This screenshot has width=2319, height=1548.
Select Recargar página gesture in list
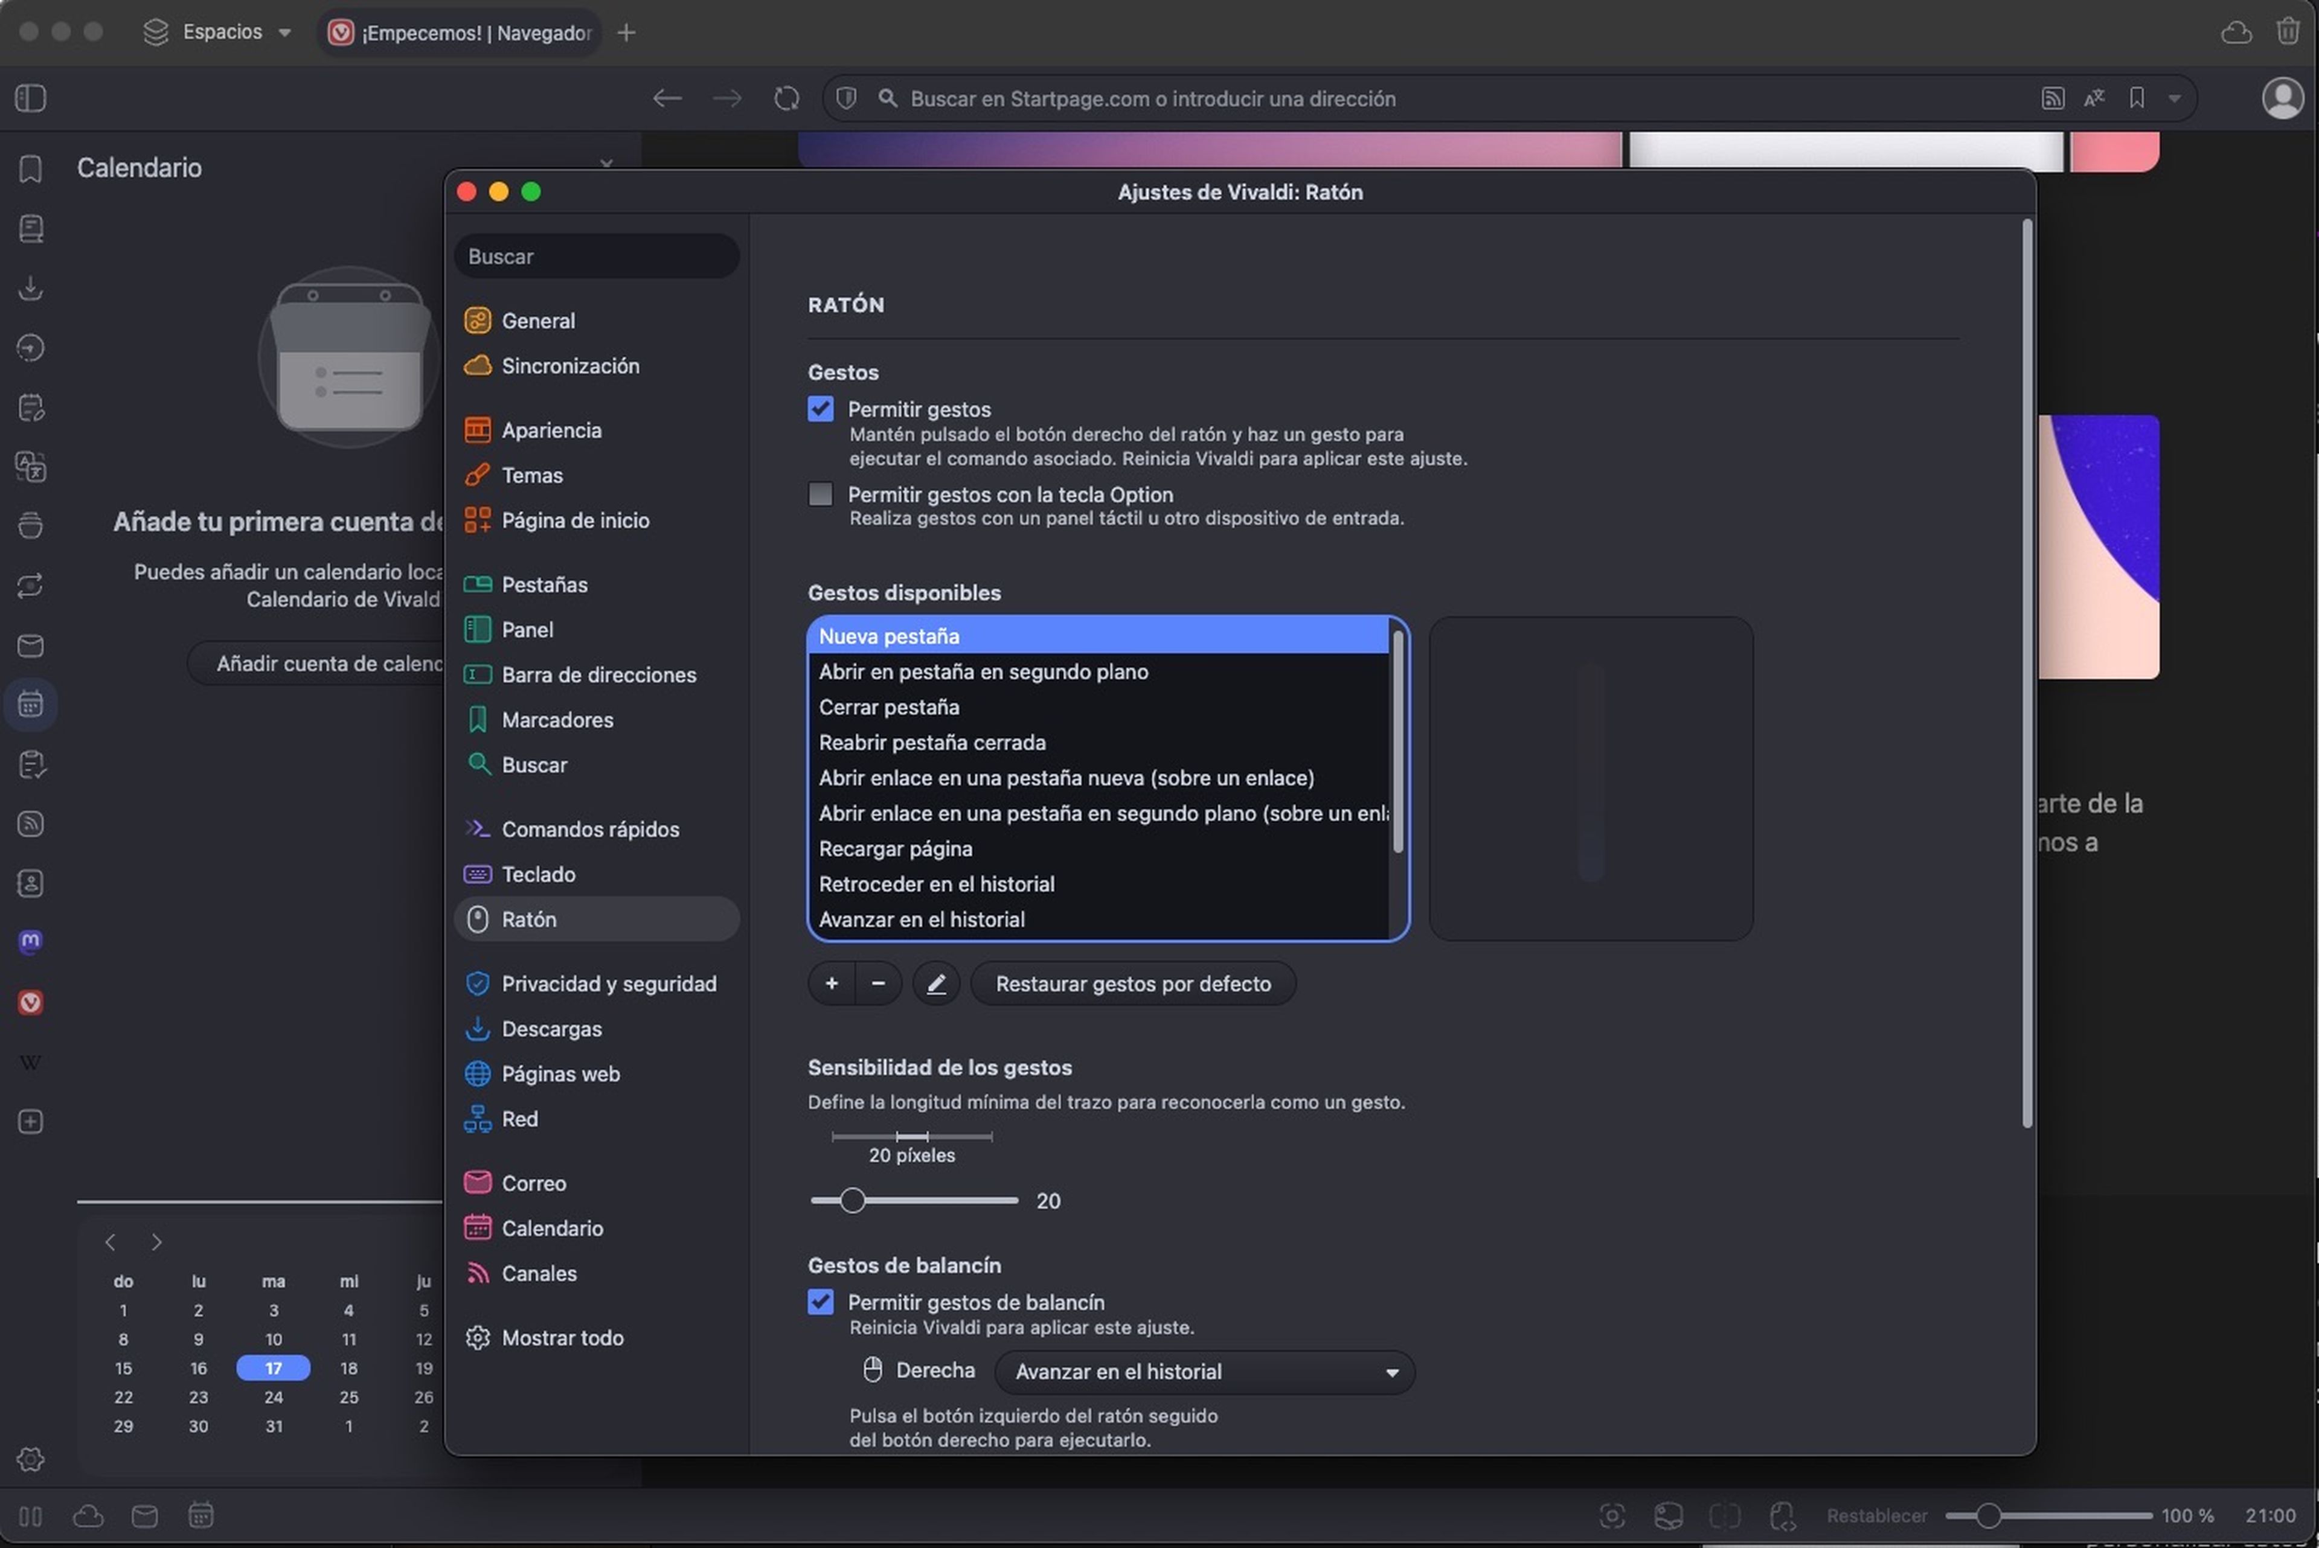click(x=1098, y=849)
